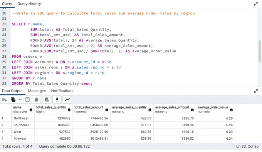
Task: Click the lock icon on name column
Action: [x=31, y=110]
